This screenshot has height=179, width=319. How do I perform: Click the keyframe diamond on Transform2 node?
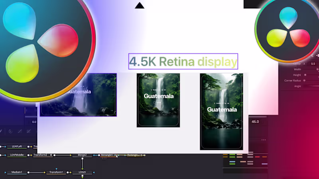[x=51, y=155]
